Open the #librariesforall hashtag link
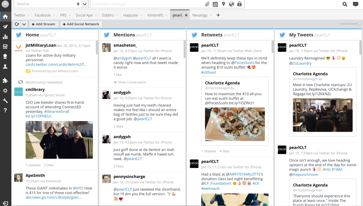The image size is (363, 206). tap(57, 111)
